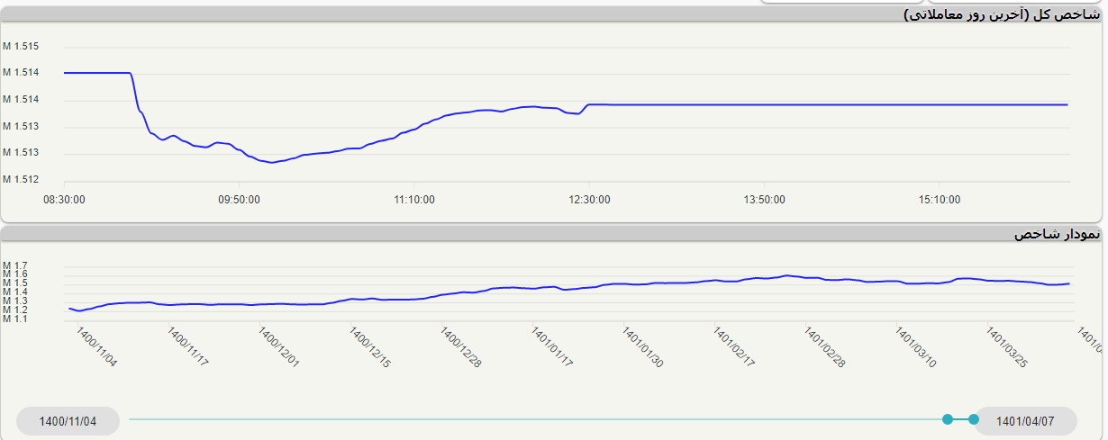1108x440 pixels.
Task: Click the 1400/12/01 date label on the chart axis
Action: pos(278,347)
